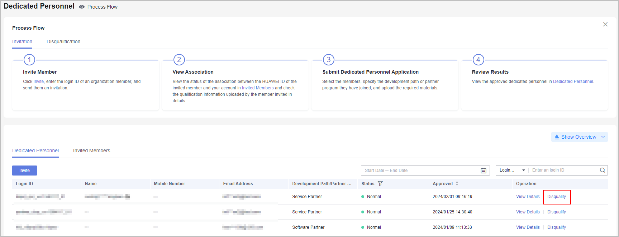Click the step 4 circle icon
The image size is (619, 237).
coord(478,60)
